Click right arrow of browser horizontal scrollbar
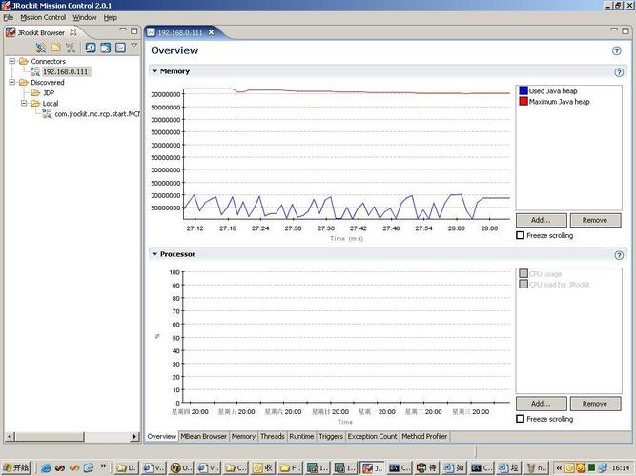This screenshot has width=636, height=476. (134, 437)
